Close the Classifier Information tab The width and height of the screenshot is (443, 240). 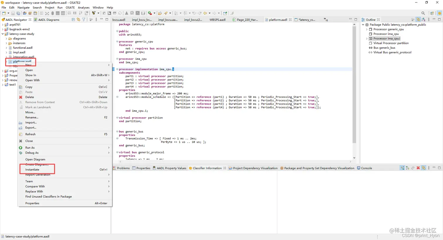coord(225,168)
